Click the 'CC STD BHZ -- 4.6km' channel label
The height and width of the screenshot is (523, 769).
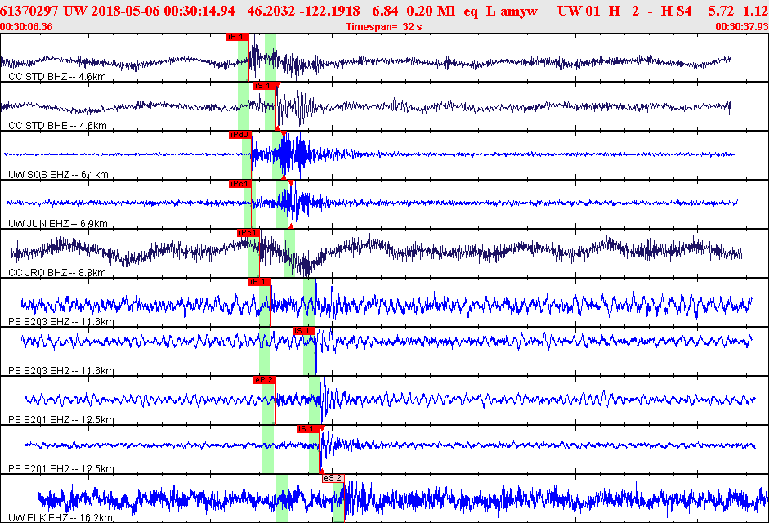(57, 77)
